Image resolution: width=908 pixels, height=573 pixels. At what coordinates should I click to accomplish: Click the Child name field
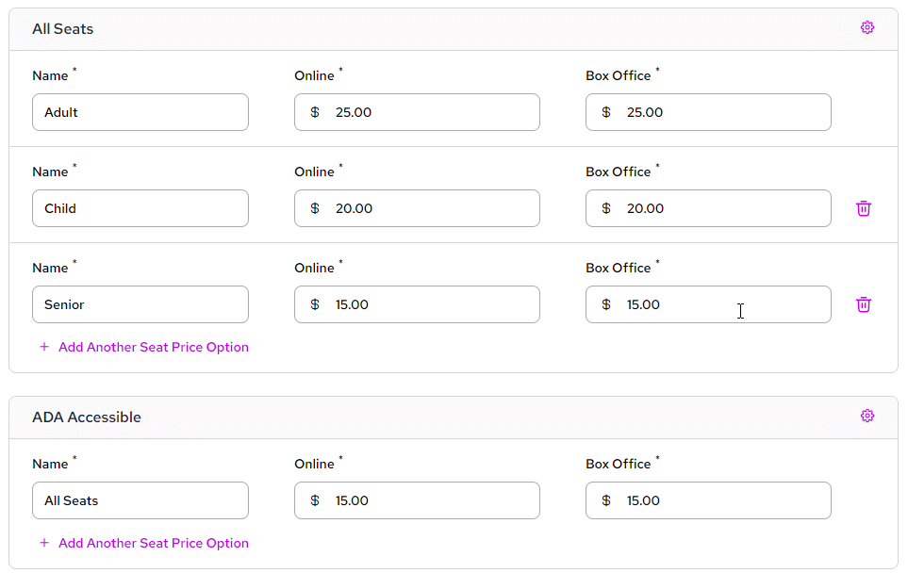click(140, 208)
